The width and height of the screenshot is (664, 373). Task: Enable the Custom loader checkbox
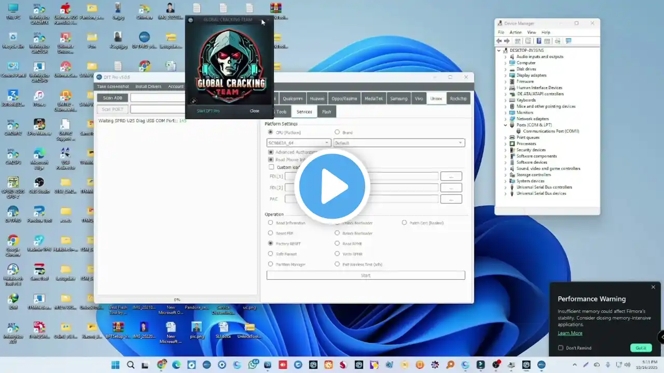(271, 167)
